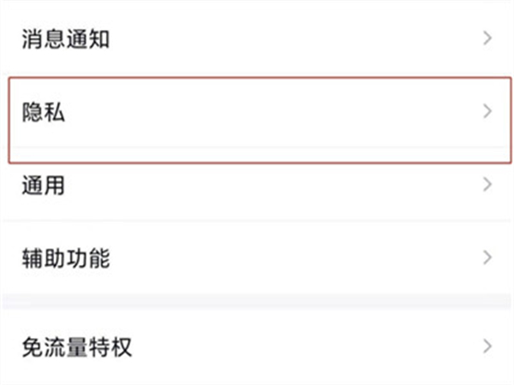Click the chevron arrow beside 免流量特权
The width and height of the screenshot is (514, 385).
(487, 347)
